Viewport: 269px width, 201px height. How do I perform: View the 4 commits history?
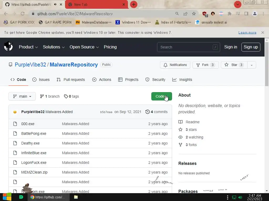coord(157,112)
